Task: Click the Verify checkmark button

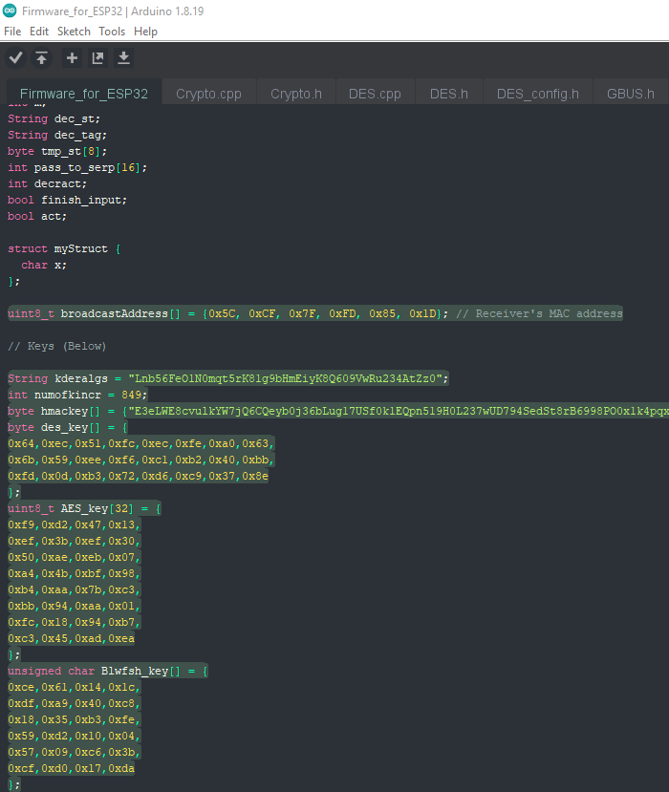Action: tap(15, 58)
